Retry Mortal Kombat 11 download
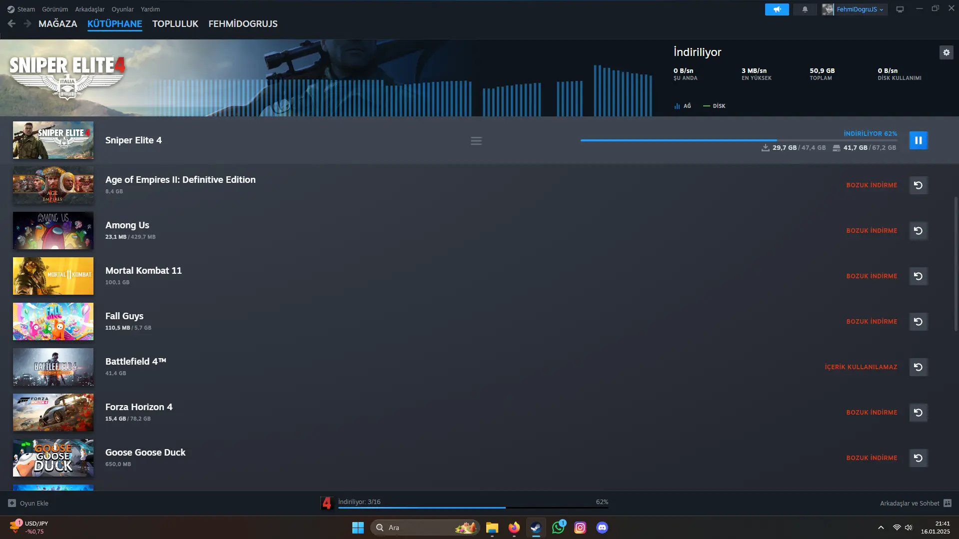This screenshot has width=959, height=539. (x=918, y=276)
